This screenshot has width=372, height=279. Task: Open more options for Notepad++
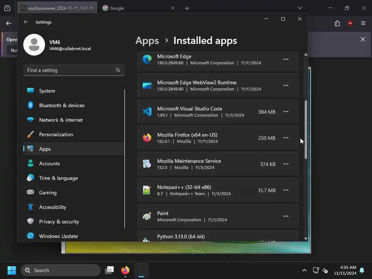click(x=286, y=190)
